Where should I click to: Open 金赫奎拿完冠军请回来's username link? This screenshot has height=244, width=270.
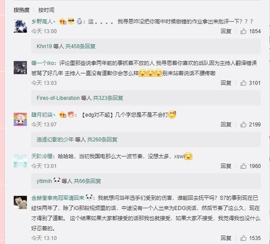(58, 198)
